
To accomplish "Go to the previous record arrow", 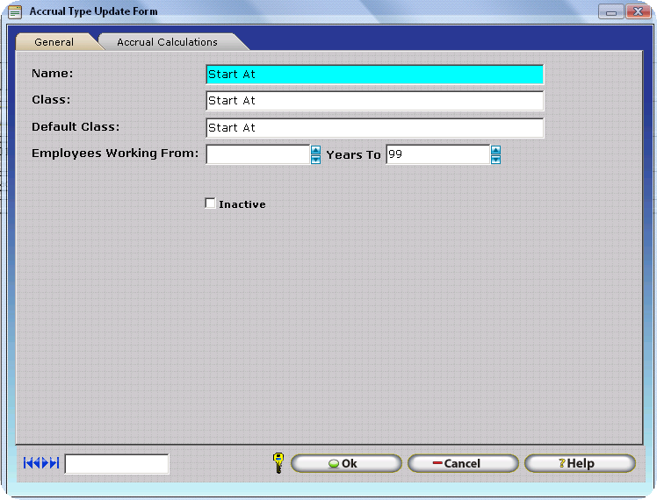I will pos(37,463).
